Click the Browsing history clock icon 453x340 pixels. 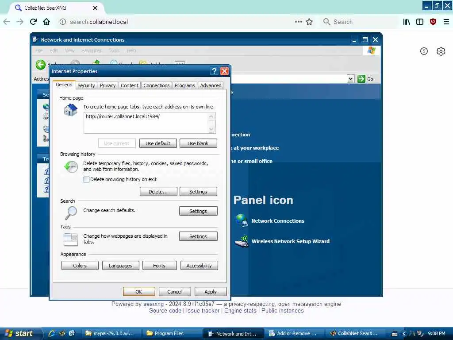point(71,166)
